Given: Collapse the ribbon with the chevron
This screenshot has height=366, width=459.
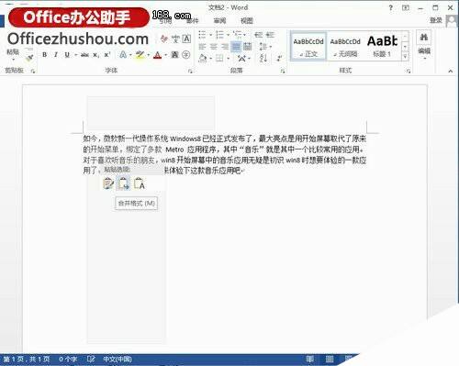Looking at the screenshot, I should pyautogui.click(x=451, y=71).
